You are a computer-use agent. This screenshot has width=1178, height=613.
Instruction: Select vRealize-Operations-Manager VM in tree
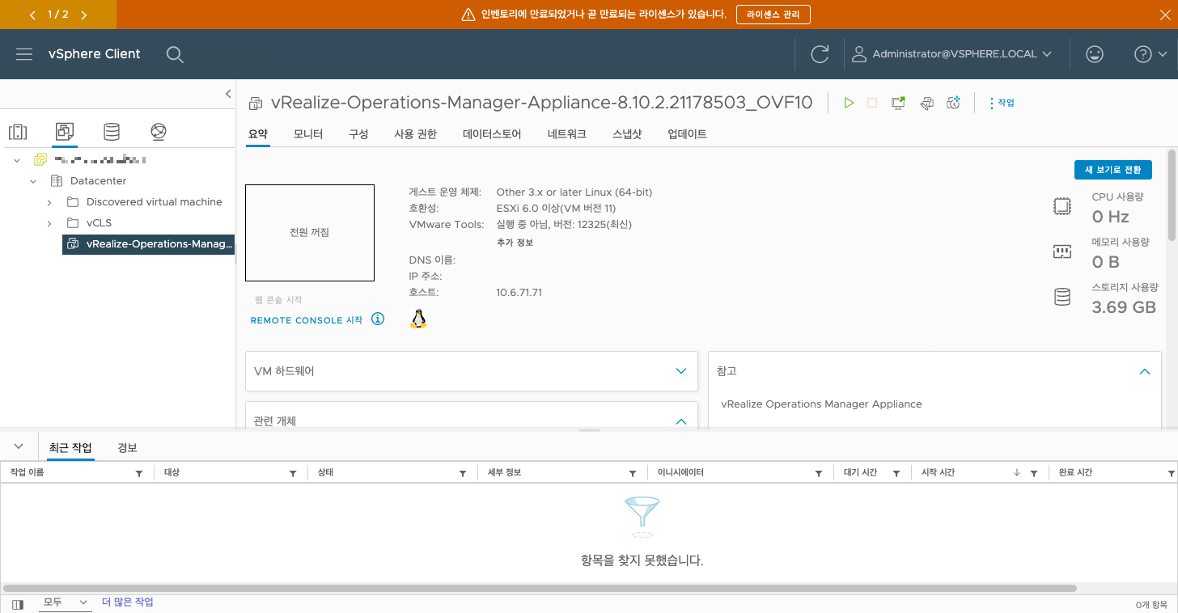tap(148, 244)
